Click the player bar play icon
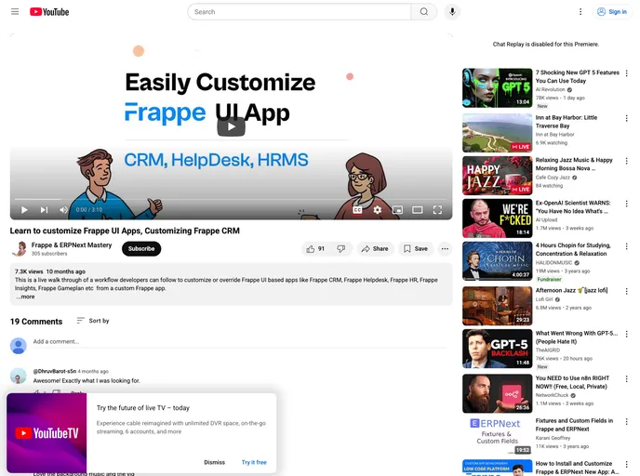The width and height of the screenshot is (640, 476). (x=24, y=210)
